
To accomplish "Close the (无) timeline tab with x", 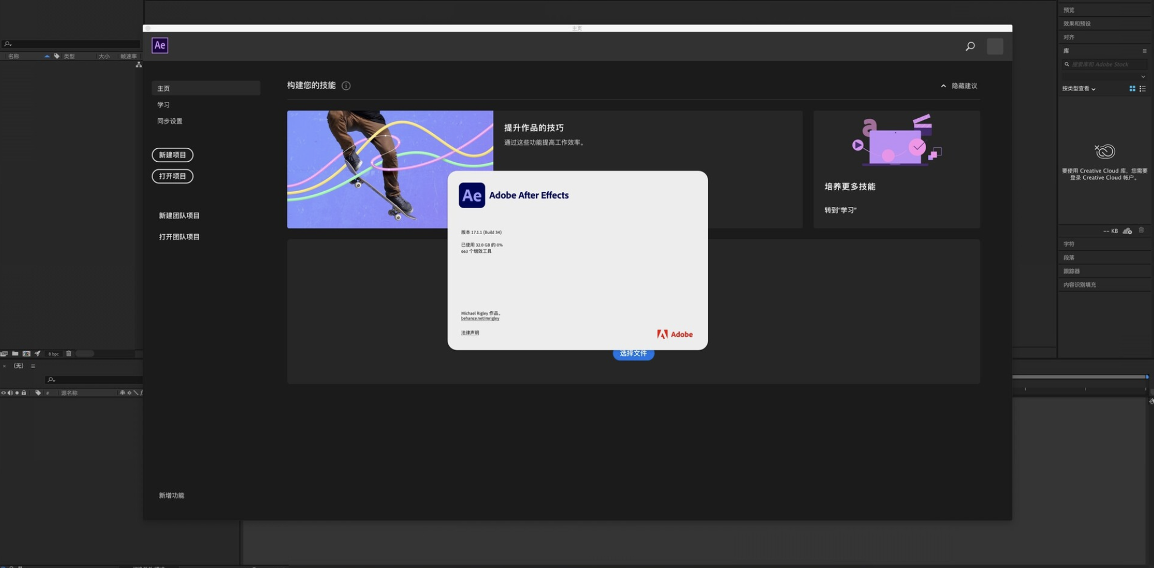I will (x=5, y=366).
